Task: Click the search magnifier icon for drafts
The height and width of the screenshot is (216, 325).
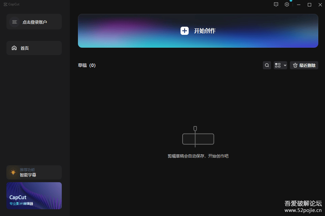Action: 267,65
